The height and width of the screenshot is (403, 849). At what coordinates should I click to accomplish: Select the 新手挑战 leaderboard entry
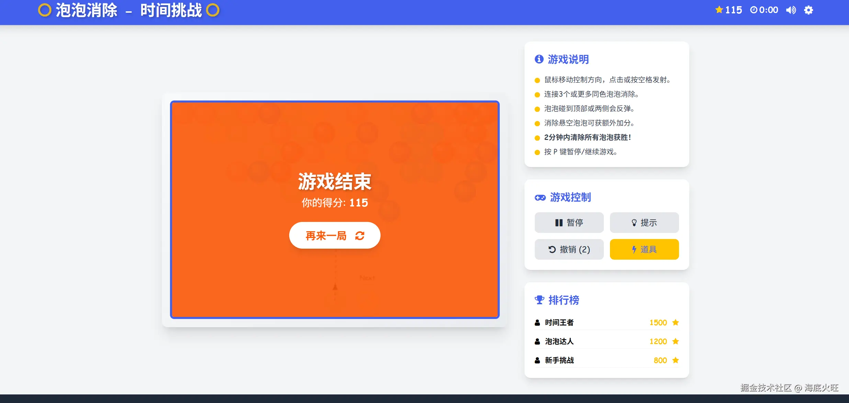click(x=559, y=360)
